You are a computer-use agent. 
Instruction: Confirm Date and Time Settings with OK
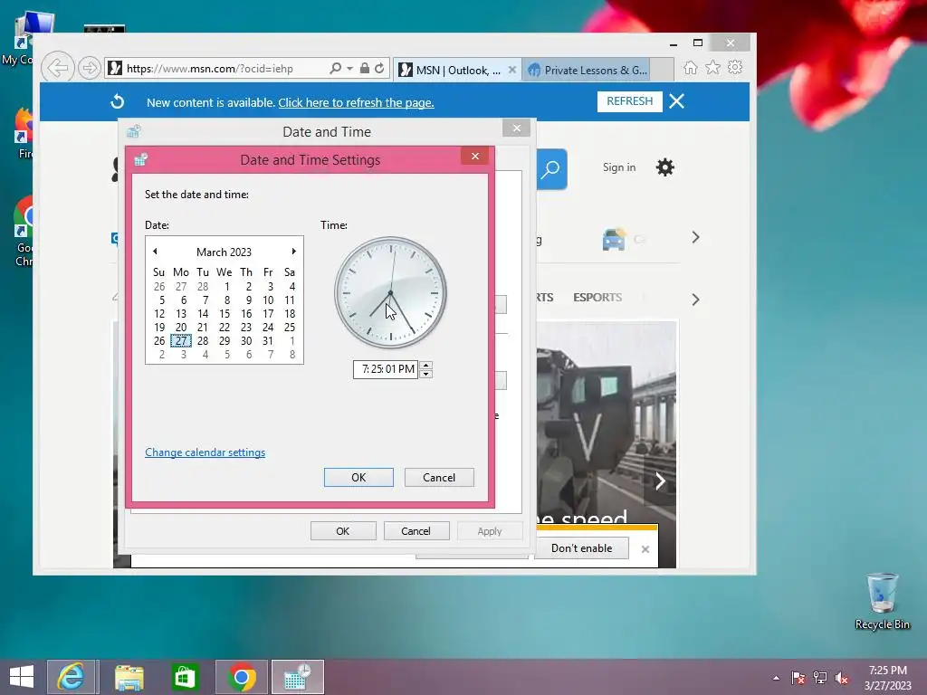pyautogui.click(x=358, y=478)
